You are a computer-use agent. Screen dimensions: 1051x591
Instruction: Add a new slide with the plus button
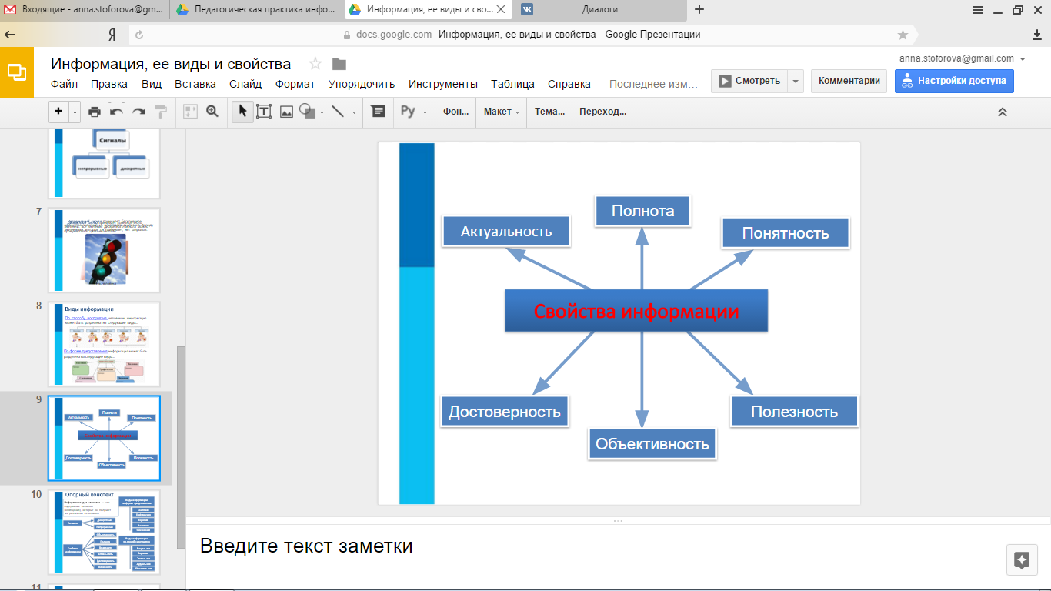58,112
